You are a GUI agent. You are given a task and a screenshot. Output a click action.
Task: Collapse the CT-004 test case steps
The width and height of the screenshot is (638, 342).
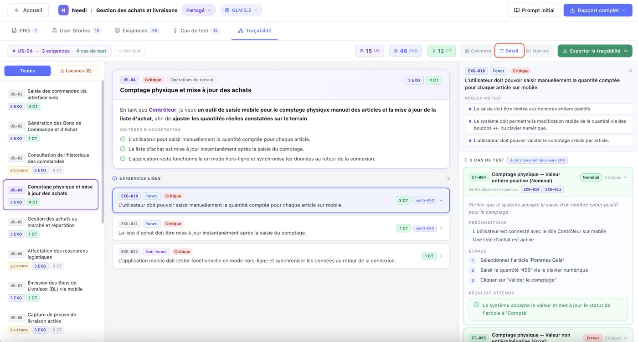coord(625,177)
